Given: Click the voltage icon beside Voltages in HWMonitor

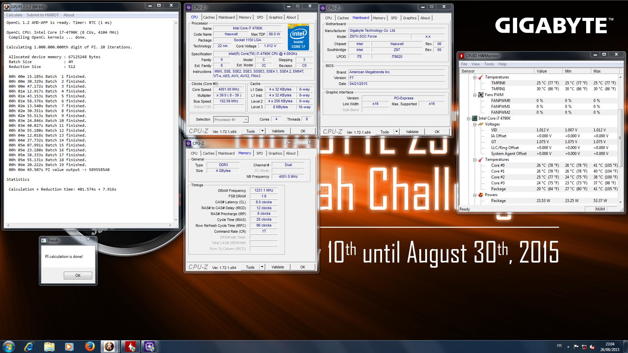Looking at the screenshot, I should 480,124.
